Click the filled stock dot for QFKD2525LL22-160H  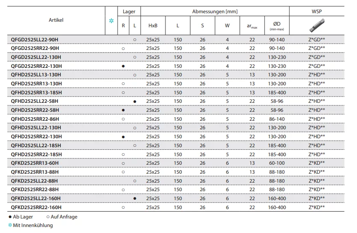135,198
